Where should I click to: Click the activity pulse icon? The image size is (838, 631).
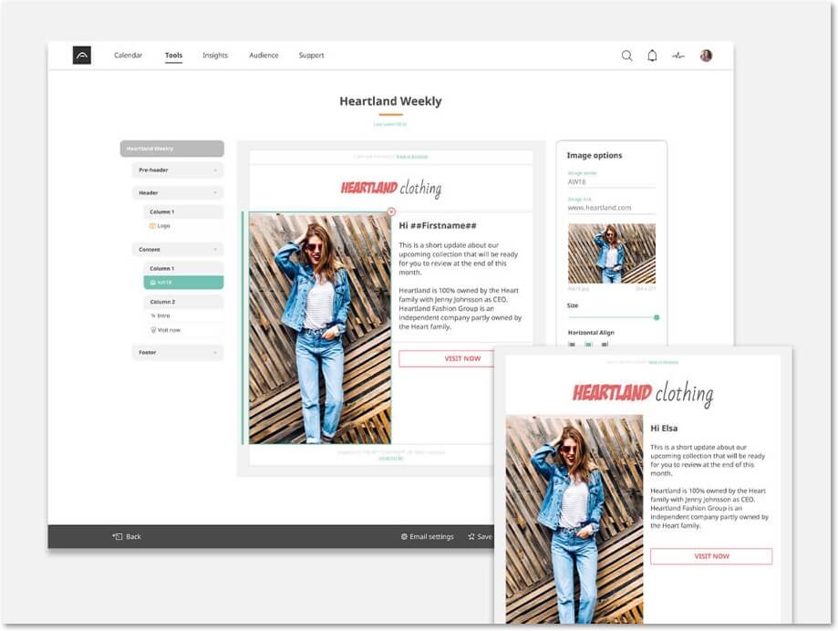[678, 56]
